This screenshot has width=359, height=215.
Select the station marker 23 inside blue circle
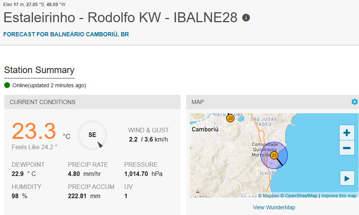click(274, 155)
